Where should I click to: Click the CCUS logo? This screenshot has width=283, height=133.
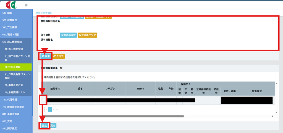tap(11, 5)
